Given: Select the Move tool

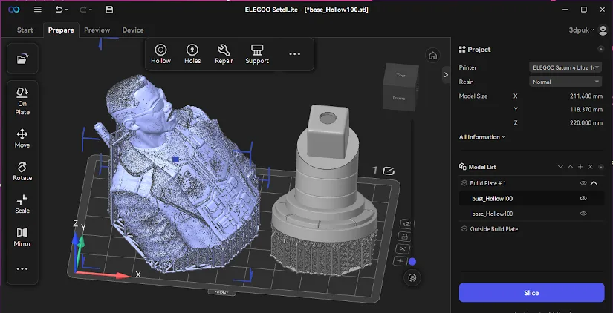Looking at the screenshot, I should click(x=22, y=139).
